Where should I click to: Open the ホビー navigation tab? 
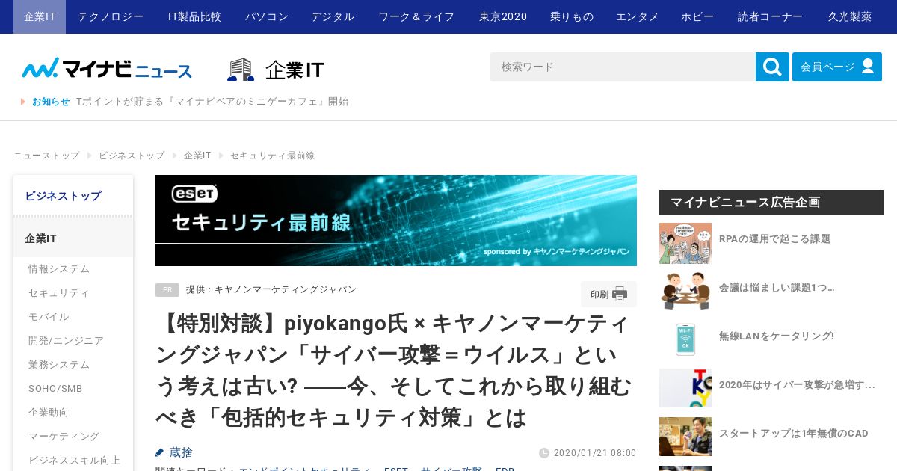[x=697, y=16]
